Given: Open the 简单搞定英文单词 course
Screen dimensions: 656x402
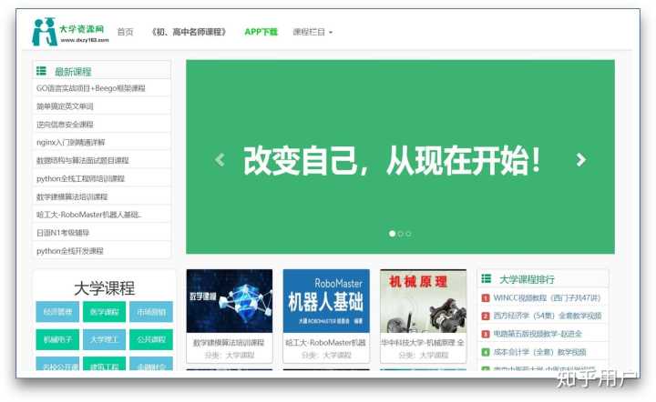Looking at the screenshot, I should [65, 106].
